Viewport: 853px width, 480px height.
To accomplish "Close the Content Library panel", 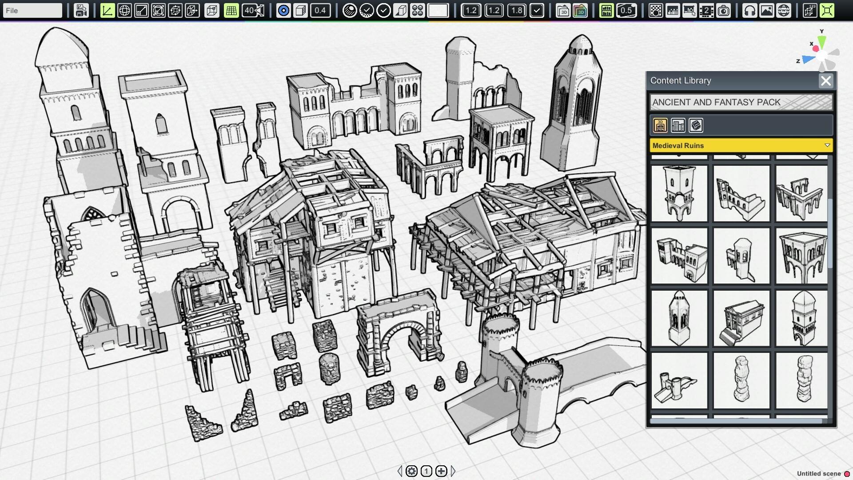I will pyautogui.click(x=826, y=81).
